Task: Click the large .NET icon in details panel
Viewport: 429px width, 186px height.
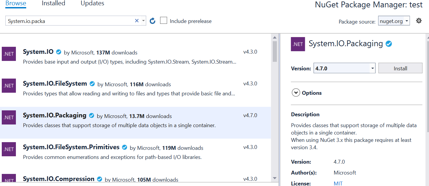Action: [298, 44]
